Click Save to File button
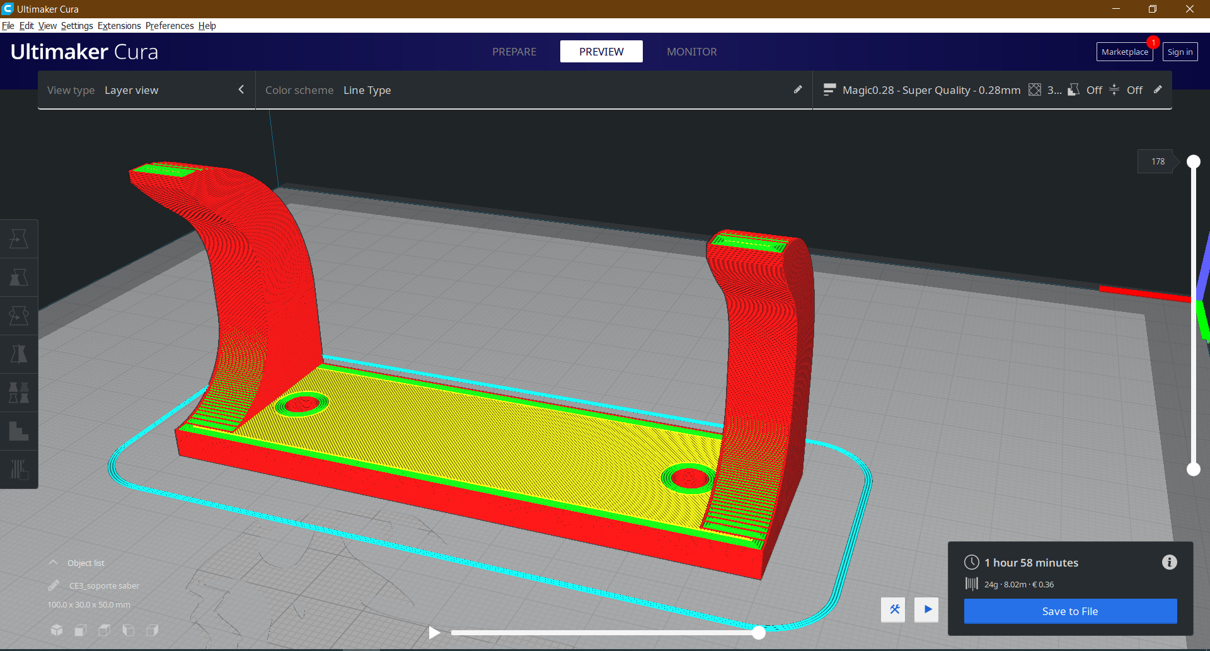 click(1070, 611)
